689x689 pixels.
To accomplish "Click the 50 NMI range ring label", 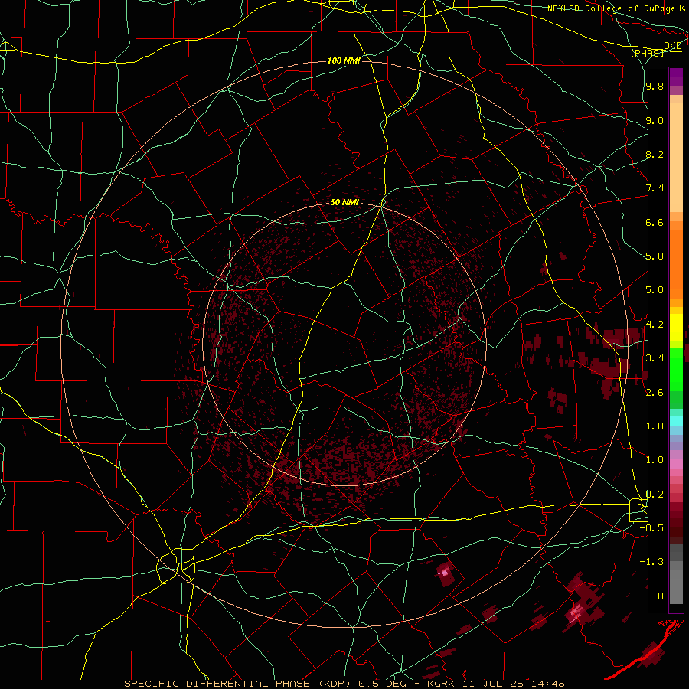I will point(344,202).
